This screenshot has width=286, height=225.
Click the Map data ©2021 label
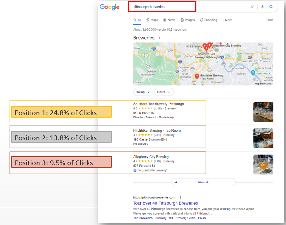(263, 84)
